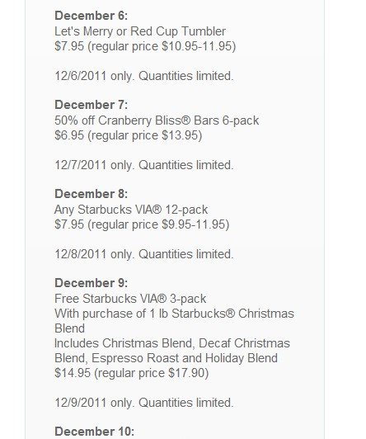Click Includes Christmas Blend, Decaf Christmas line
Screen dimensions: 366x439
click(x=172, y=343)
